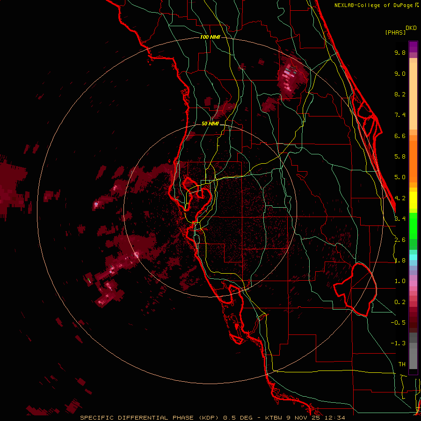Click the 1.0 value on the color scale

click(x=400, y=281)
